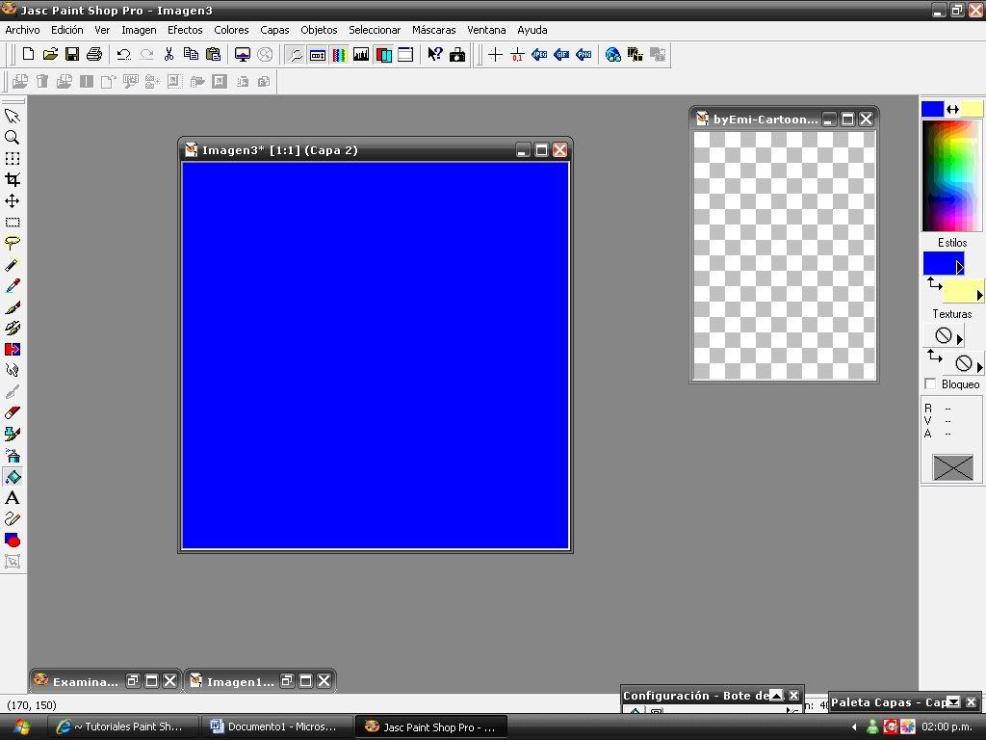Open the Efectos menu
Image resolution: width=986 pixels, height=740 pixels.
click(x=185, y=30)
